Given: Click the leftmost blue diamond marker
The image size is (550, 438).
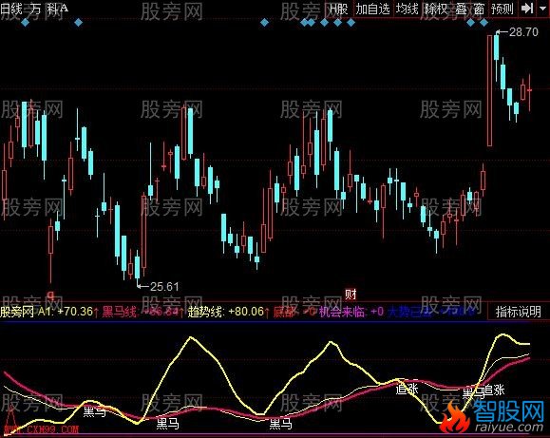Looking at the screenshot, I should click(x=26, y=23).
